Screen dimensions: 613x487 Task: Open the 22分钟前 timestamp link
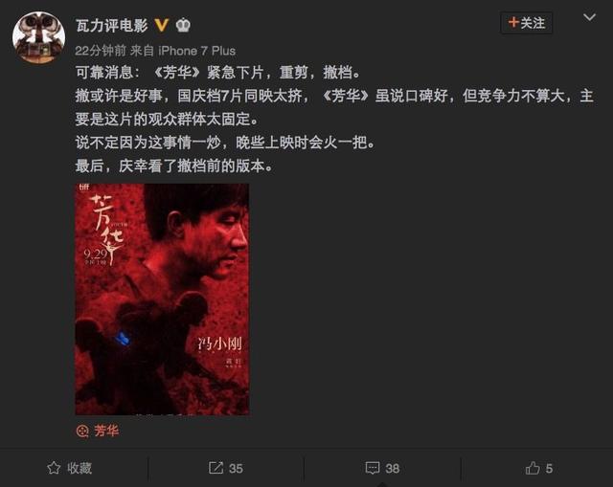(x=101, y=51)
